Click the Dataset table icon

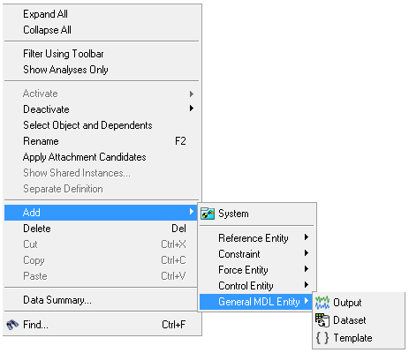[322, 320]
